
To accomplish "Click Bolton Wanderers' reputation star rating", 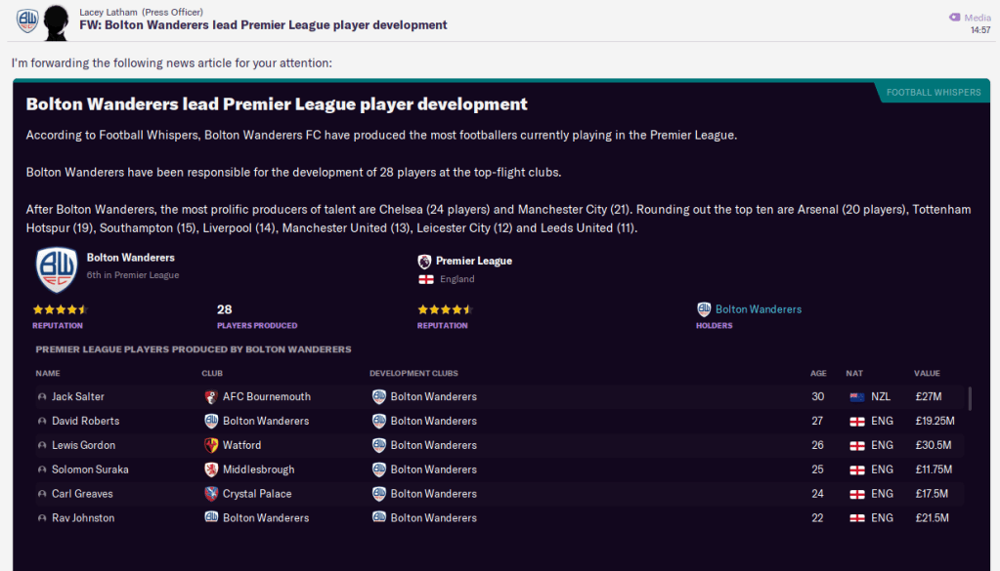I will point(61,309).
